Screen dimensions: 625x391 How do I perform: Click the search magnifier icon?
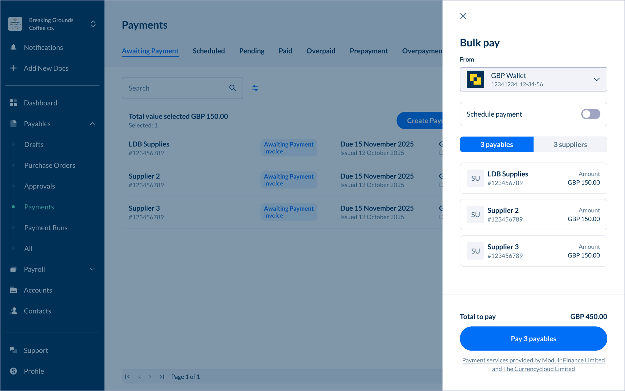[x=233, y=88]
